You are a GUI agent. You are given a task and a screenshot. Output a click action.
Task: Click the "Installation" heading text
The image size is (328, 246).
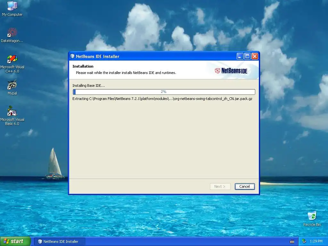click(83, 66)
